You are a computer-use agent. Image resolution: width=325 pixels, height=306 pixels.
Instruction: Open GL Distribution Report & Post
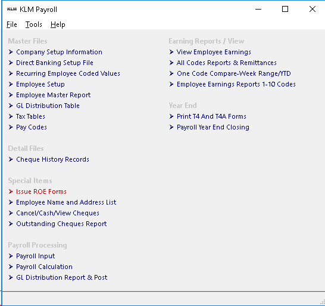(x=62, y=277)
